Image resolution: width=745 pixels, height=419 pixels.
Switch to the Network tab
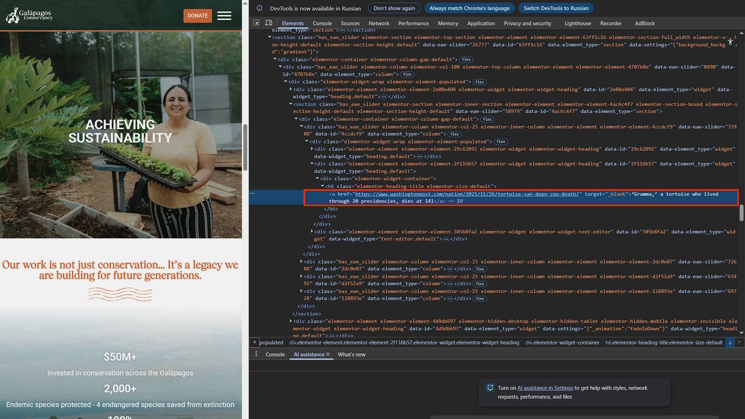click(x=378, y=23)
